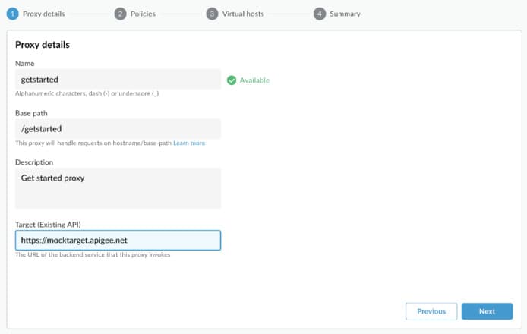The width and height of the screenshot is (527, 334).
Task: Click into the Description text area
Action: [118, 188]
